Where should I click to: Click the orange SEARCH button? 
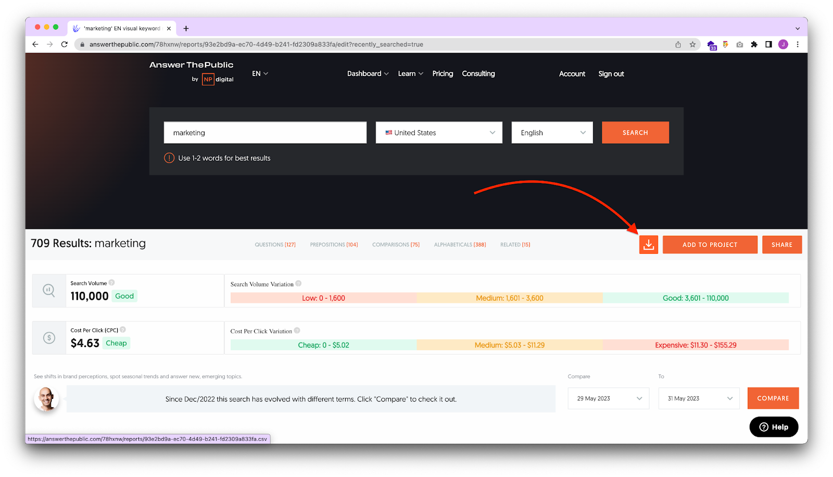(x=635, y=133)
